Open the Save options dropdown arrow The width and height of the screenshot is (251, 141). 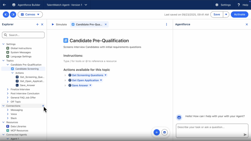click(x=226, y=14)
